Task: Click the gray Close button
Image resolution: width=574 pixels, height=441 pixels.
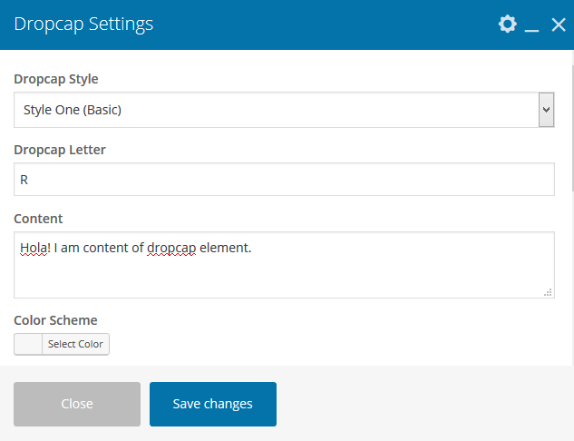Action: coord(77,404)
